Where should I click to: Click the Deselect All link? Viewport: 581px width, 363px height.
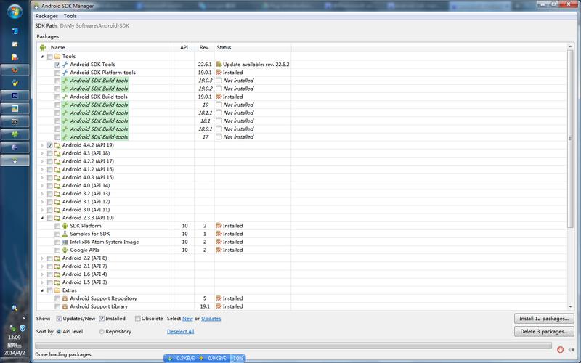180,332
